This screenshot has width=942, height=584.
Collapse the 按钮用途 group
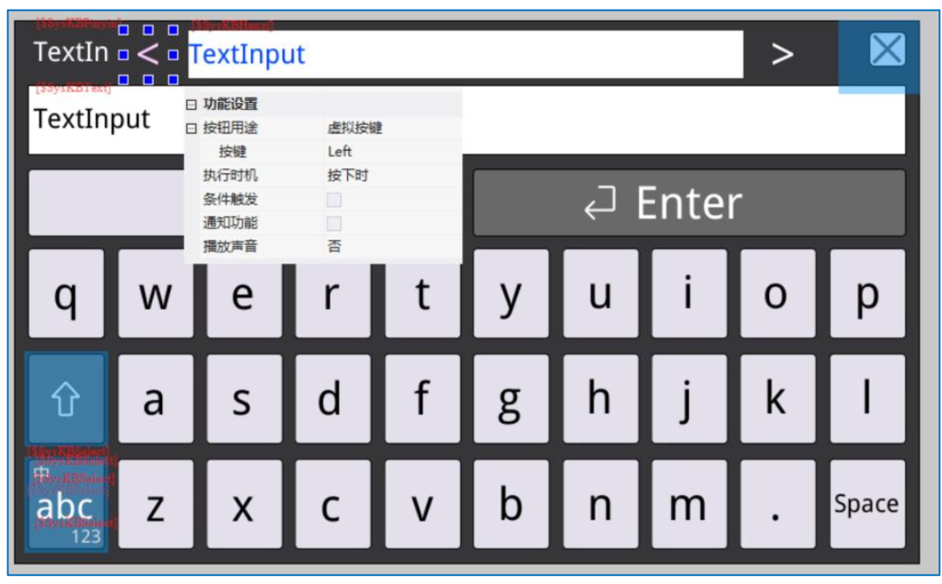(x=189, y=127)
